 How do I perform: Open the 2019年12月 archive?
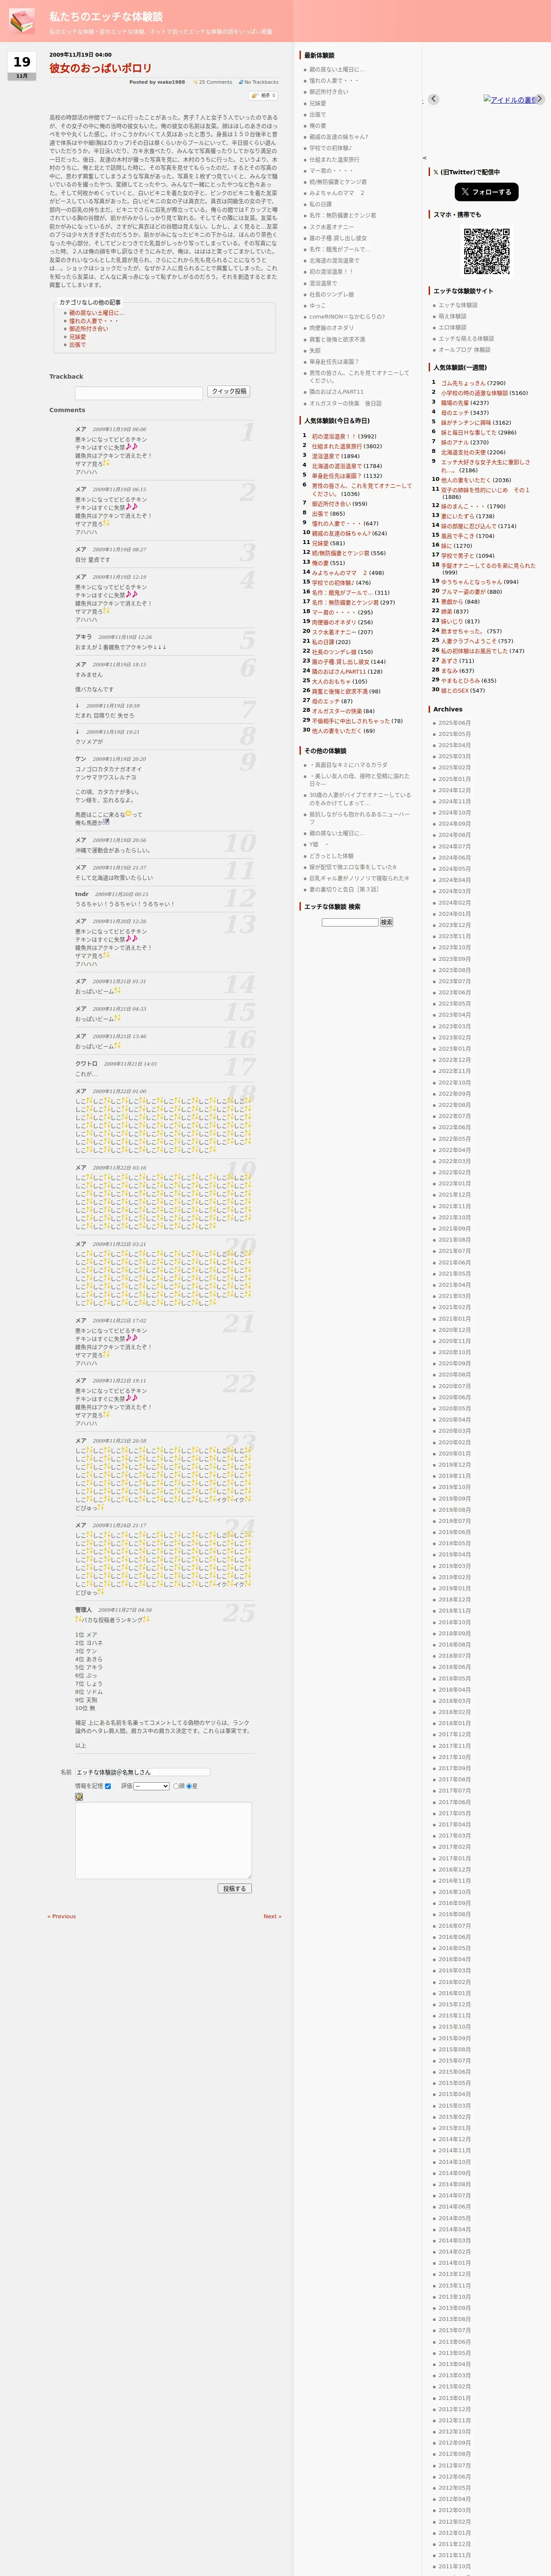click(454, 1465)
